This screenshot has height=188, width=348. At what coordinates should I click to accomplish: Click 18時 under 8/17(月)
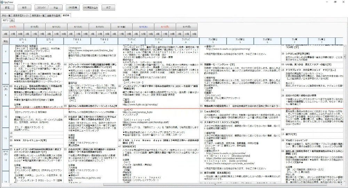194,34
